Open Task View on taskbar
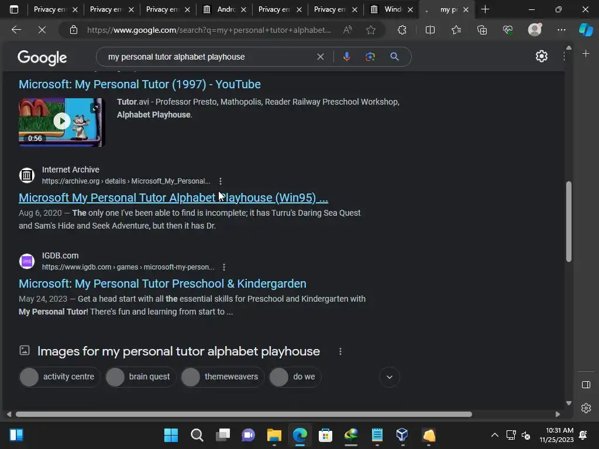This screenshot has height=449, width=599. tap(223, 435)
